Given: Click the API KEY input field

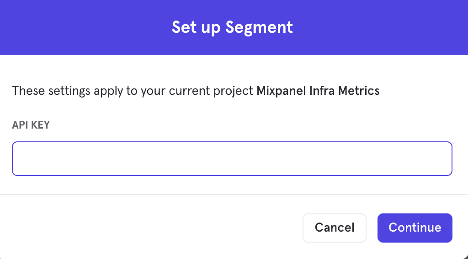Looking at the screenshot, I should (232, 159).
